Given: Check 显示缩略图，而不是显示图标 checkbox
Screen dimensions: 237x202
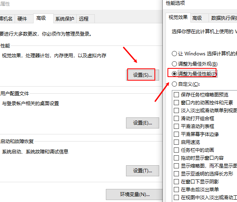Looking at the screenshot, I should (176, 166).
